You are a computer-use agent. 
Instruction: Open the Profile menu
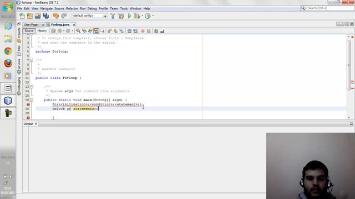103,9
